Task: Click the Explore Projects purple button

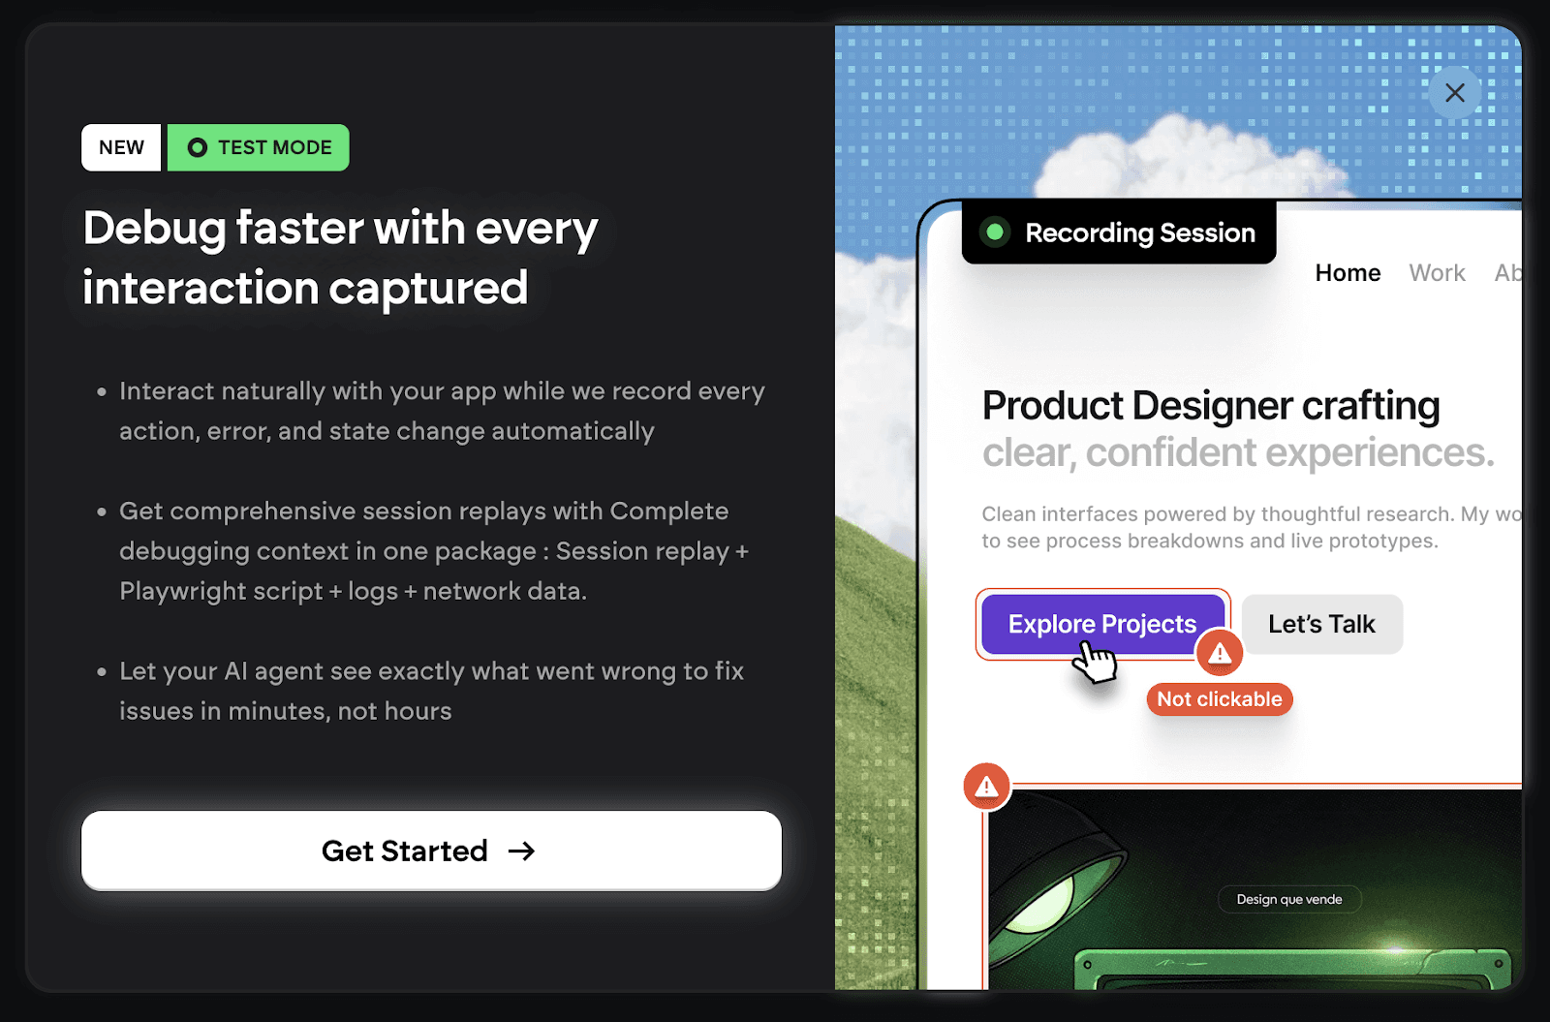Action: point(1102,624)
